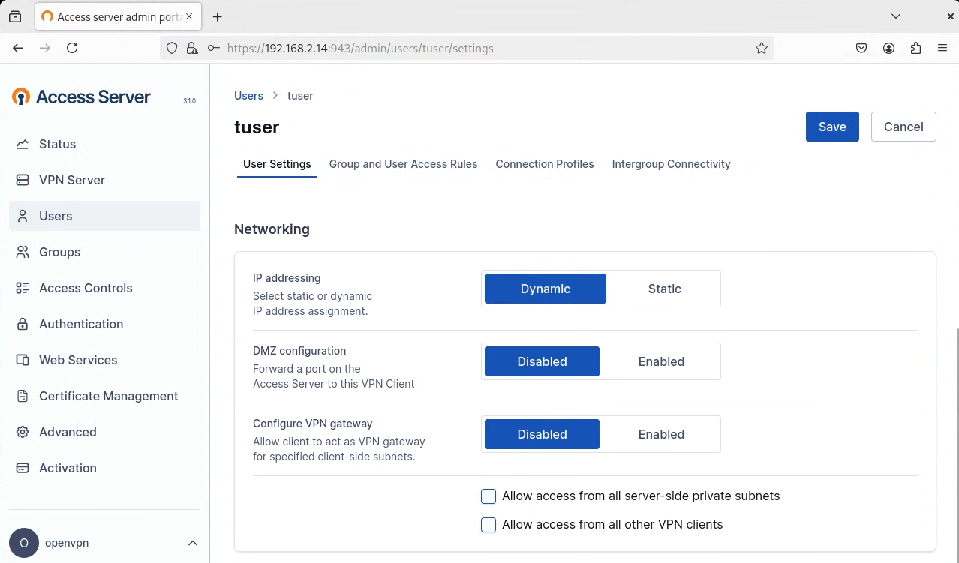The width and height of the screenshot is (959, 563).
Task: Click the Users person icon in sidebar
Action: pyautogui.click(x=23, y=216)
